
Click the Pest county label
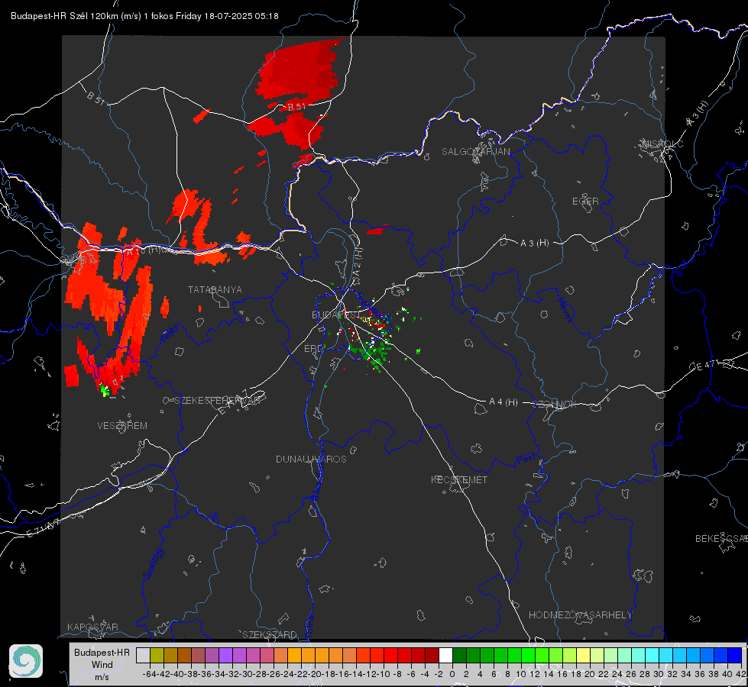pos(526,460)
